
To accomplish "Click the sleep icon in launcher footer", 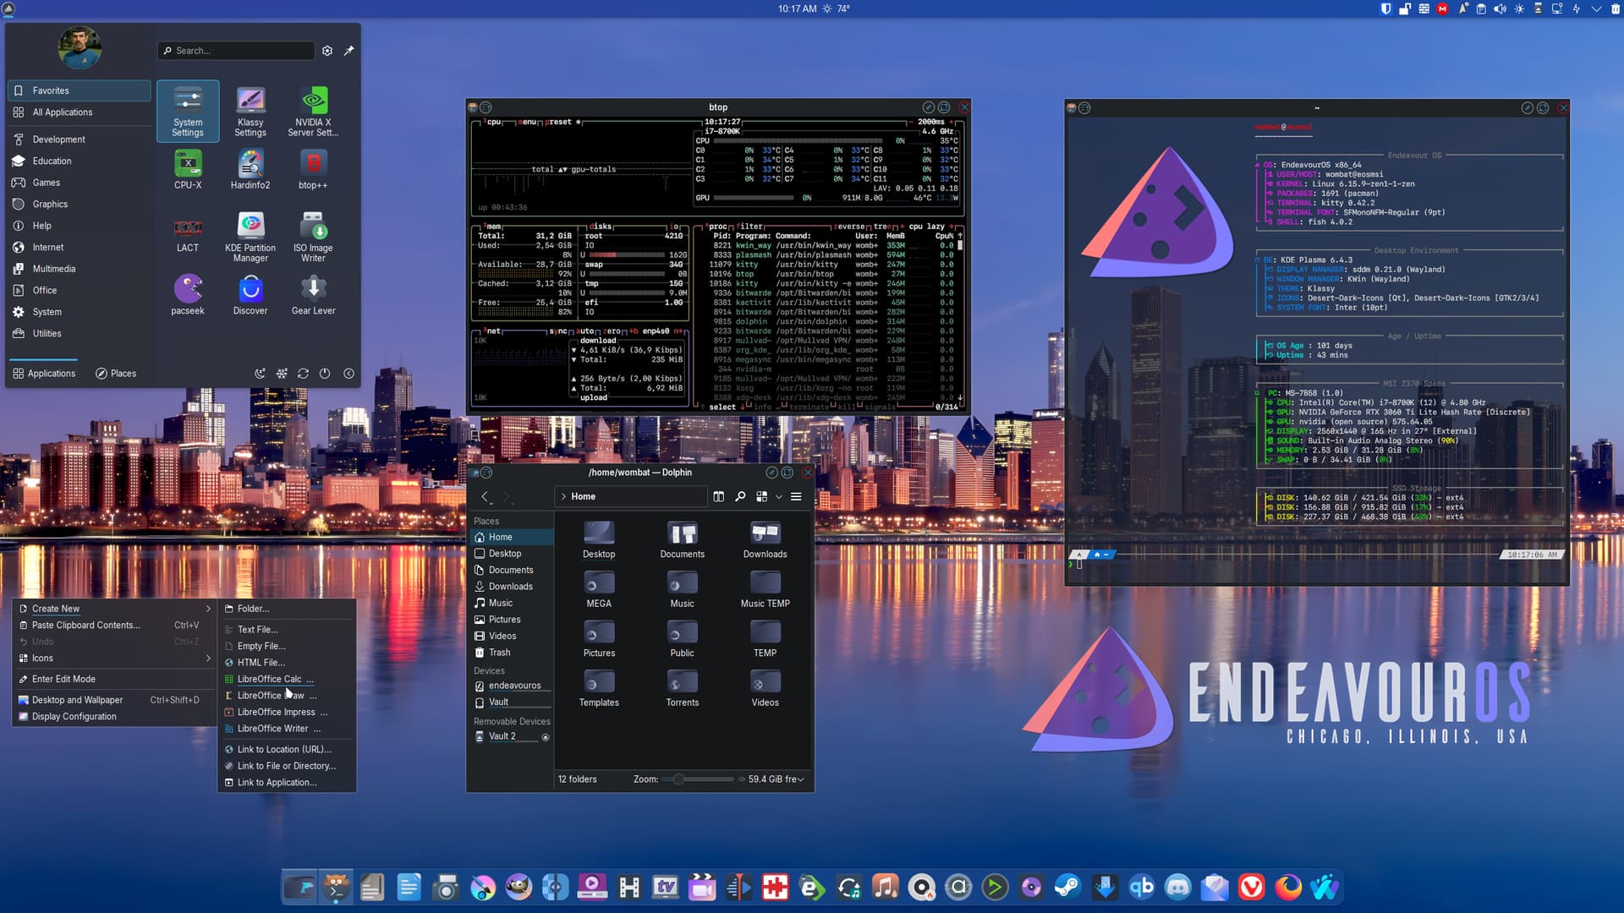I will (x=260, y=373).
